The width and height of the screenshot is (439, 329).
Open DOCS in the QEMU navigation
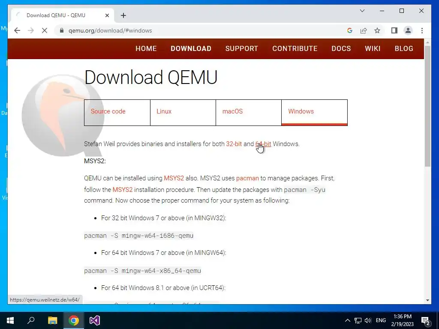click(341, 48)
